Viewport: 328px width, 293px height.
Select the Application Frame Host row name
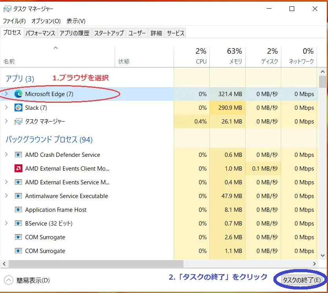click(x=56, y=210)
